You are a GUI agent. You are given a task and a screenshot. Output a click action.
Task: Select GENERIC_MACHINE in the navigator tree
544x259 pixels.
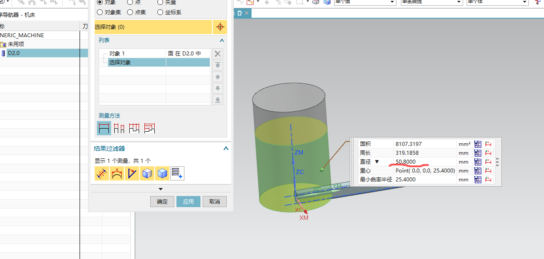22,35
